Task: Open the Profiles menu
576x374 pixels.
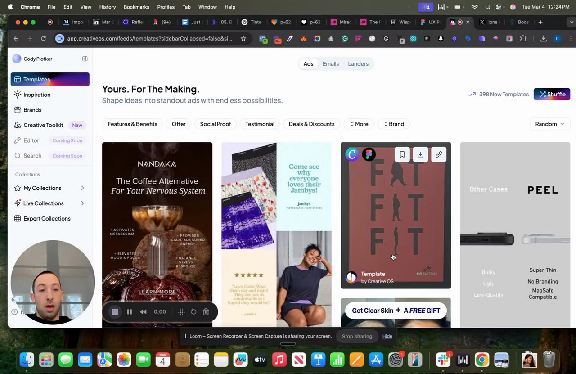Action: [x=166, y=7]
